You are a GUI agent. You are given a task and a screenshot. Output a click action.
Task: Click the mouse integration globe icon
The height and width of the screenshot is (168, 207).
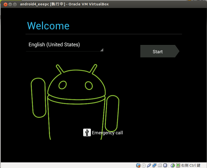[173, 165]
